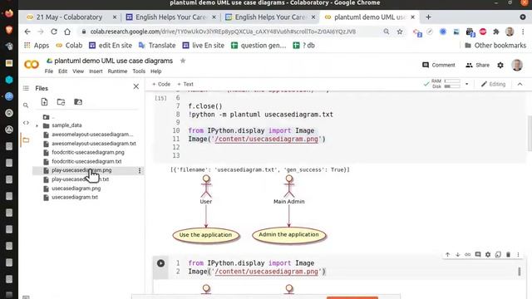Open the edit En site bookmark
532x299 pixels.
111,46
